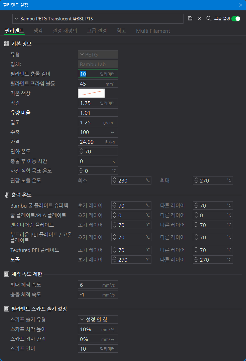Click the 기본 정보 section icon

(7, 44)
